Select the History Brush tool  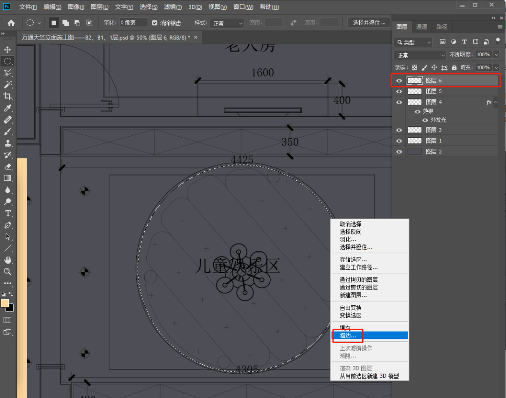tap(7, 155)
